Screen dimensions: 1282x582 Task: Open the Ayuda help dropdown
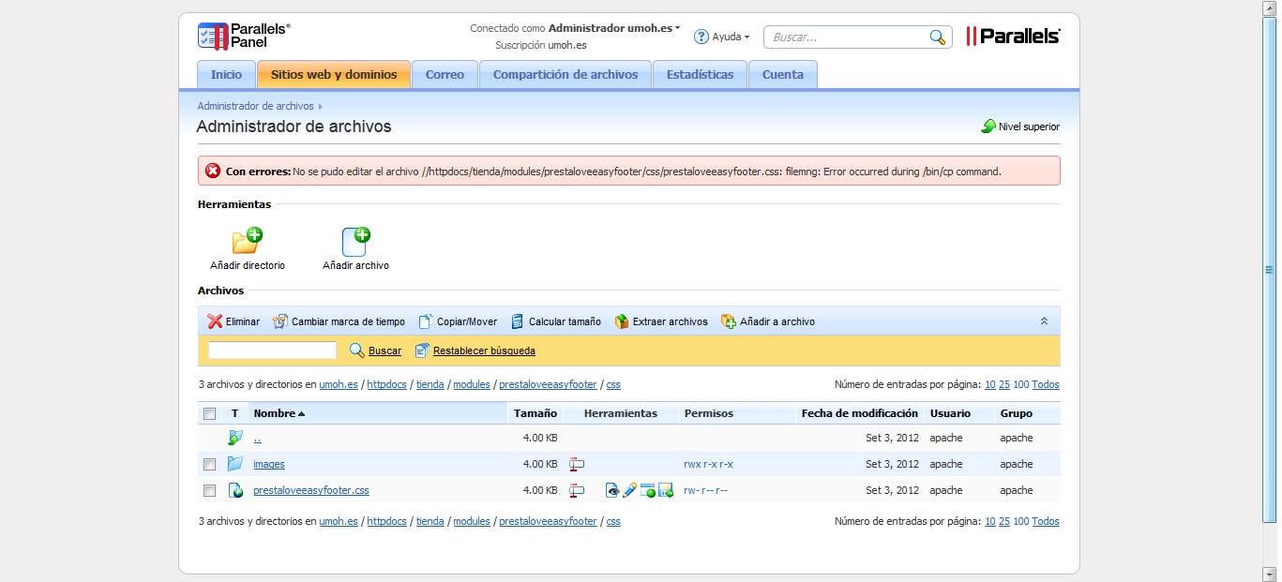(721, 37)
